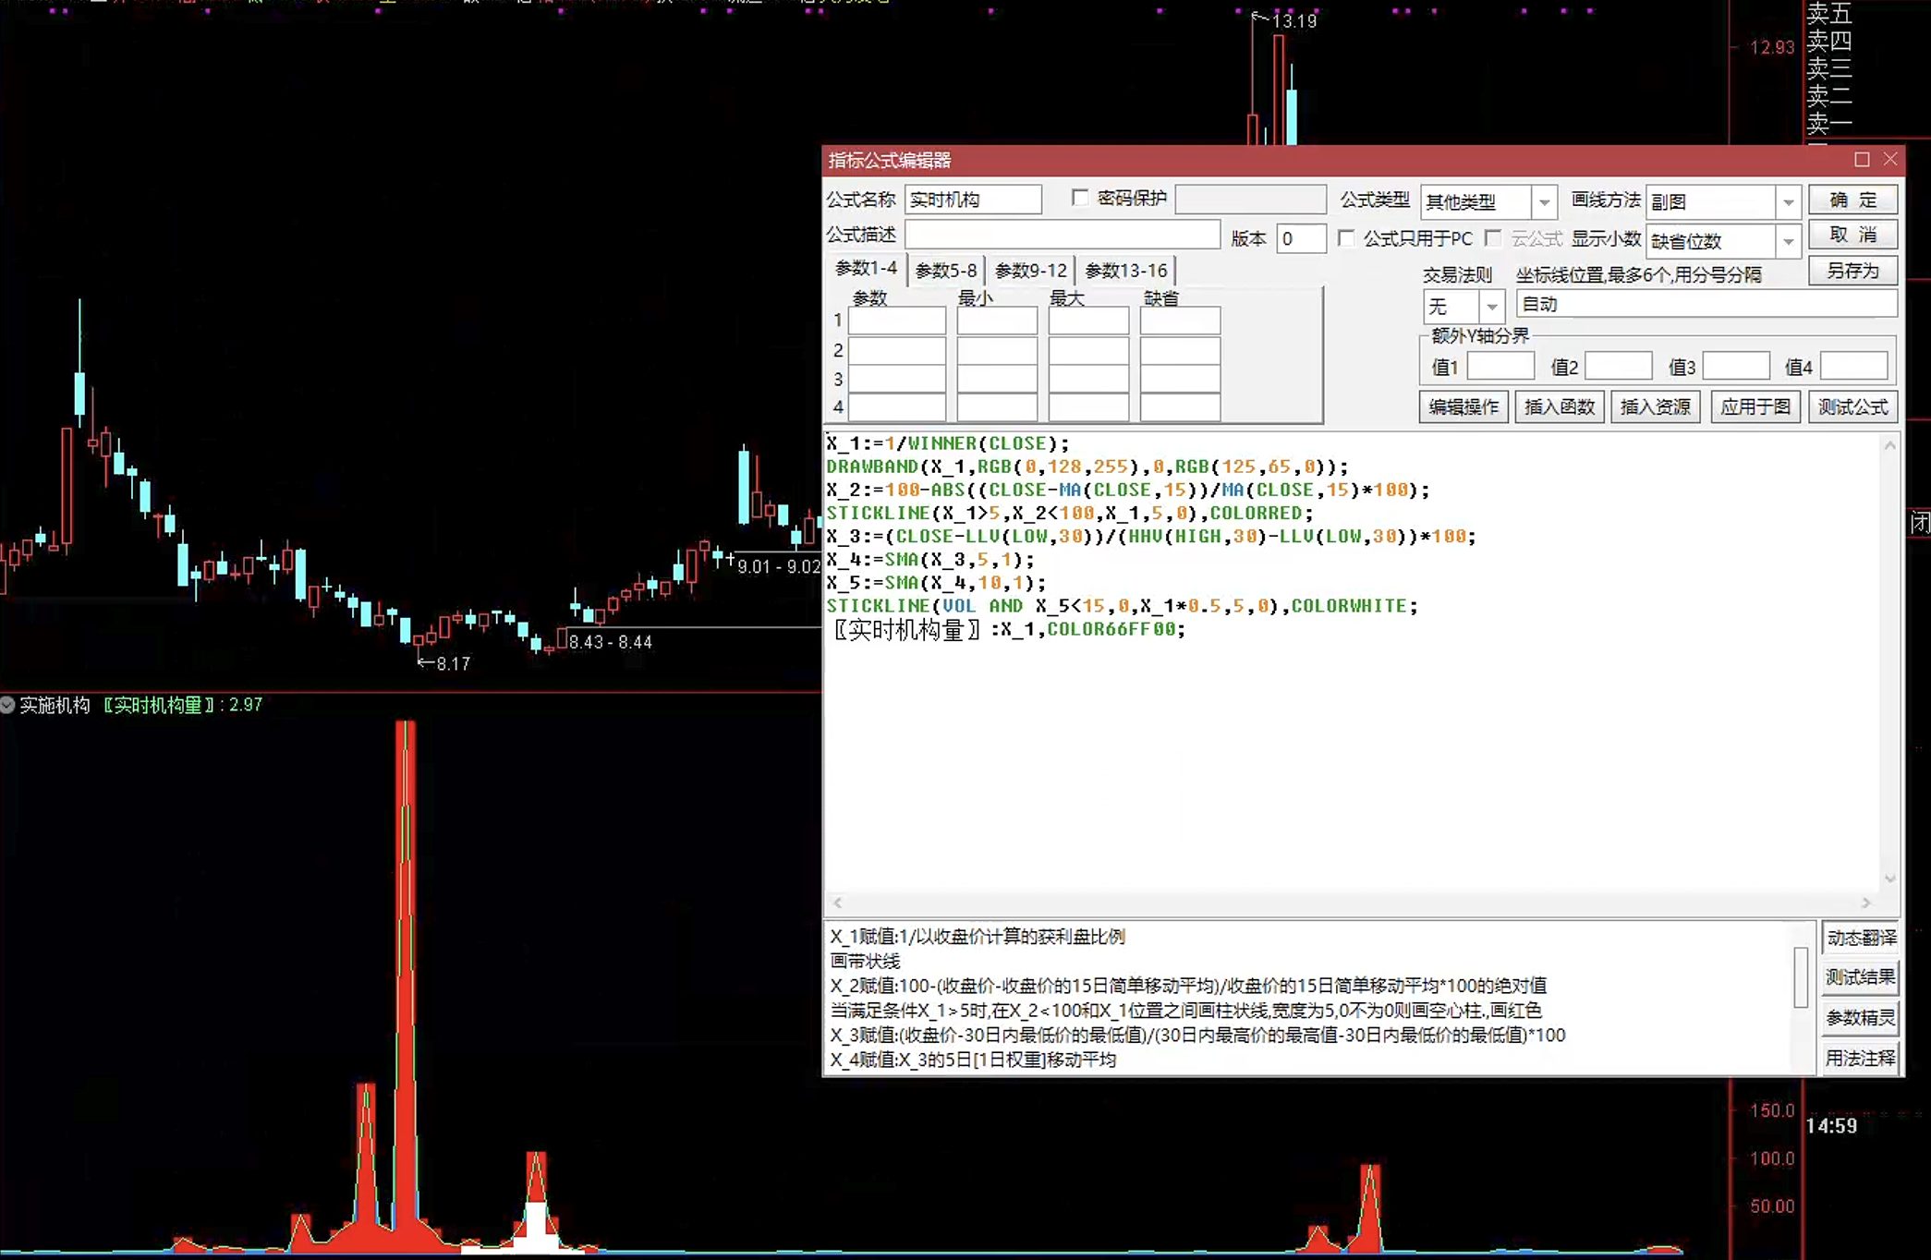Click the 插入函数 button
Screen dimensions: 1931x1260
[x=1560, y=407]
